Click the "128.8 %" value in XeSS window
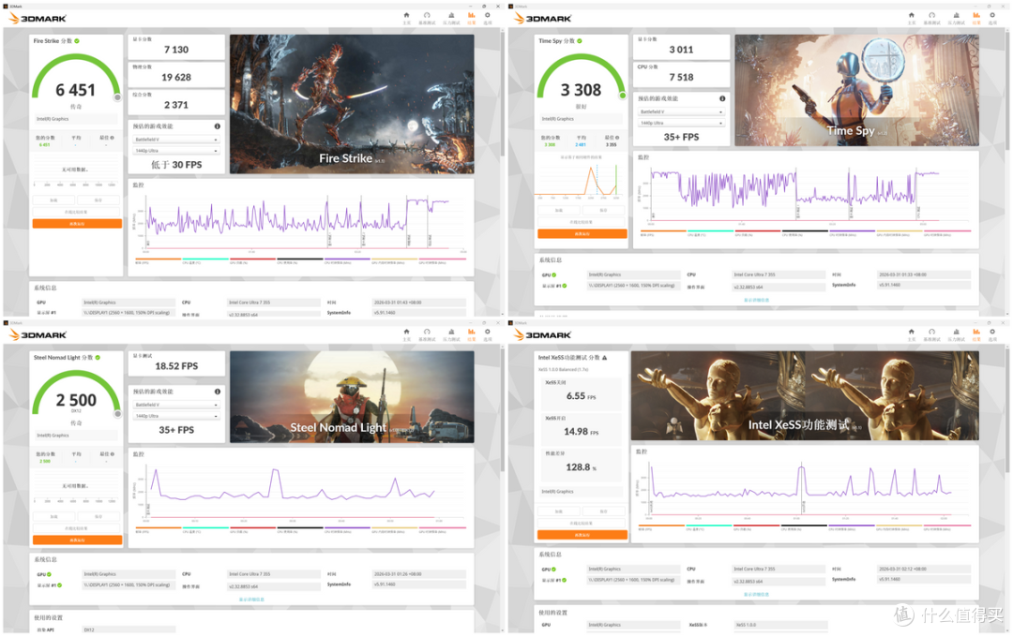The height and width of the screenshot is (636, 1013). [581, 467]
